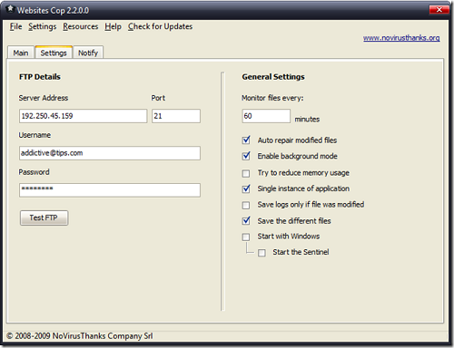Focus the Server Address input field
This screenshot has height=348, width=454.
pyautogui.click(x=83, y=116)
